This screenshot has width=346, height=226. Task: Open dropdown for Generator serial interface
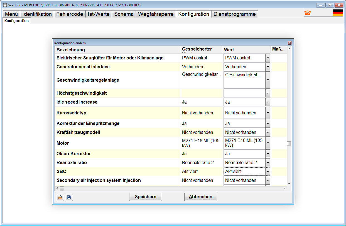click(268, 67)
